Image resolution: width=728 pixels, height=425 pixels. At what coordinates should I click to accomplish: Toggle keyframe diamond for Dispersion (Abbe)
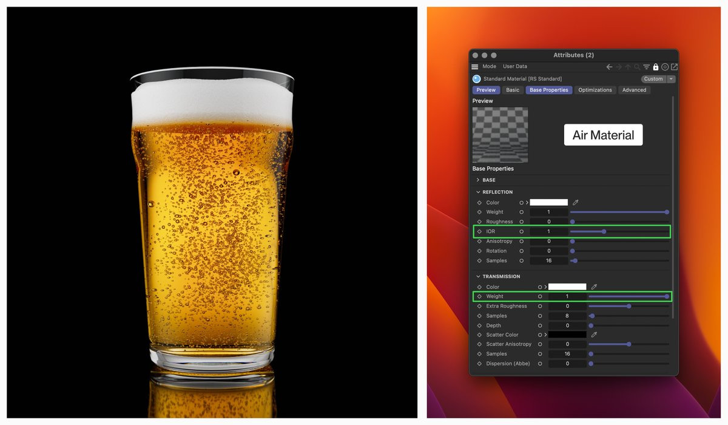tap(479, 364)
